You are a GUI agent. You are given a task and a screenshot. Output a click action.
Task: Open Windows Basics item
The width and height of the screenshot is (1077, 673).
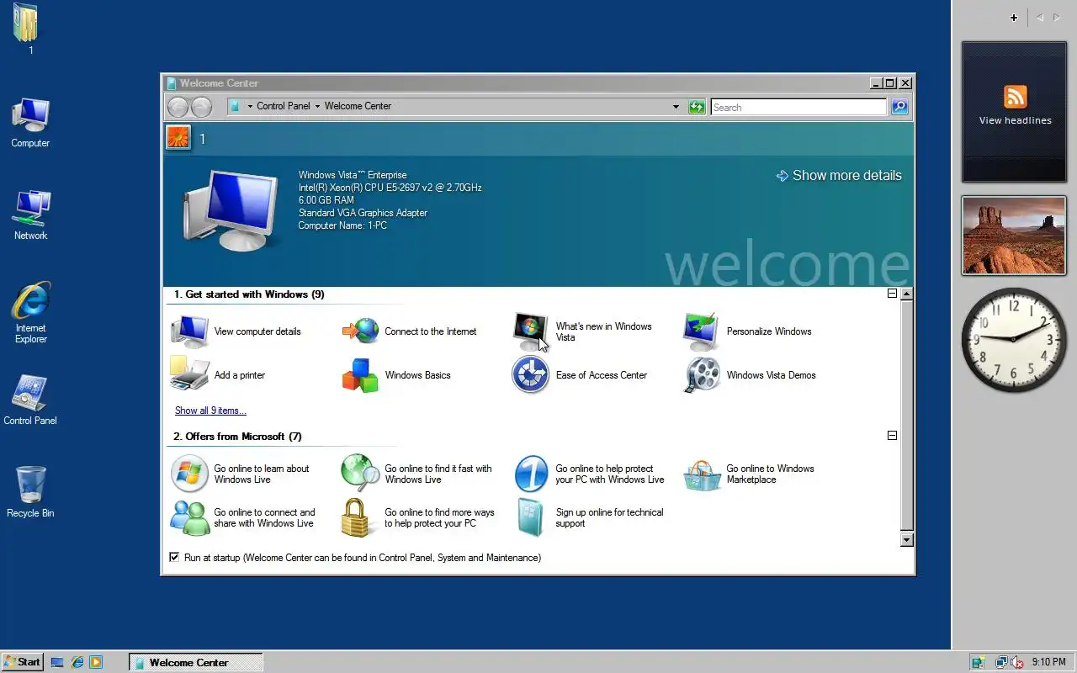[x=396, y=375]
